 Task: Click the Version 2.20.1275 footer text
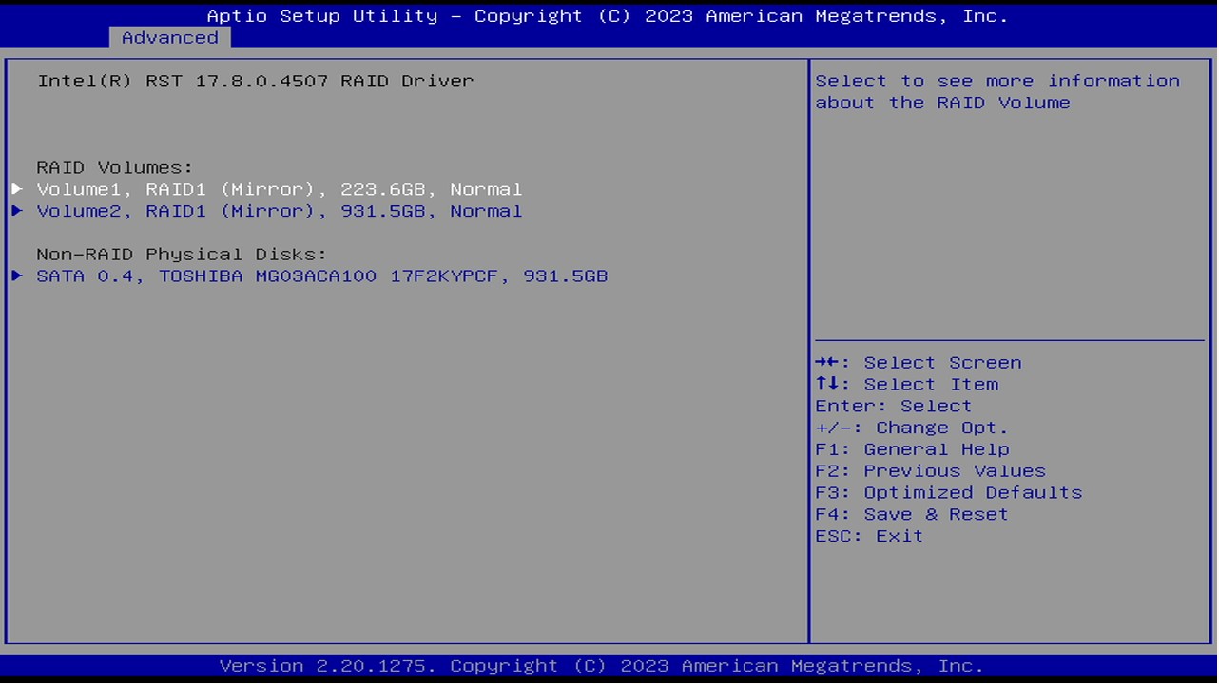[602, 666]
